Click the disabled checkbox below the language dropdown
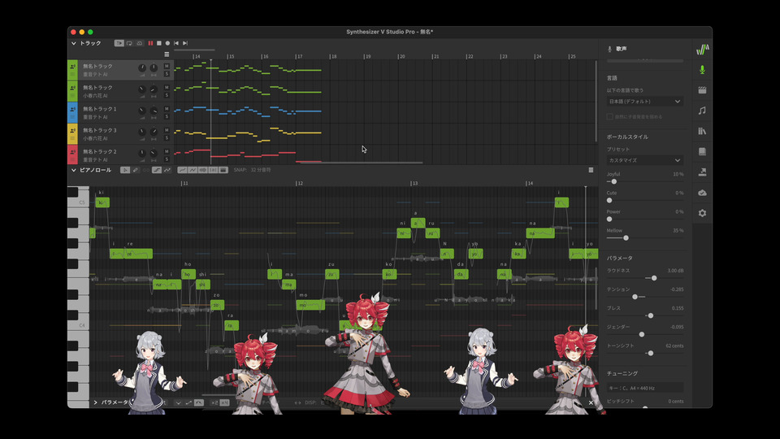 pos(610,116)
